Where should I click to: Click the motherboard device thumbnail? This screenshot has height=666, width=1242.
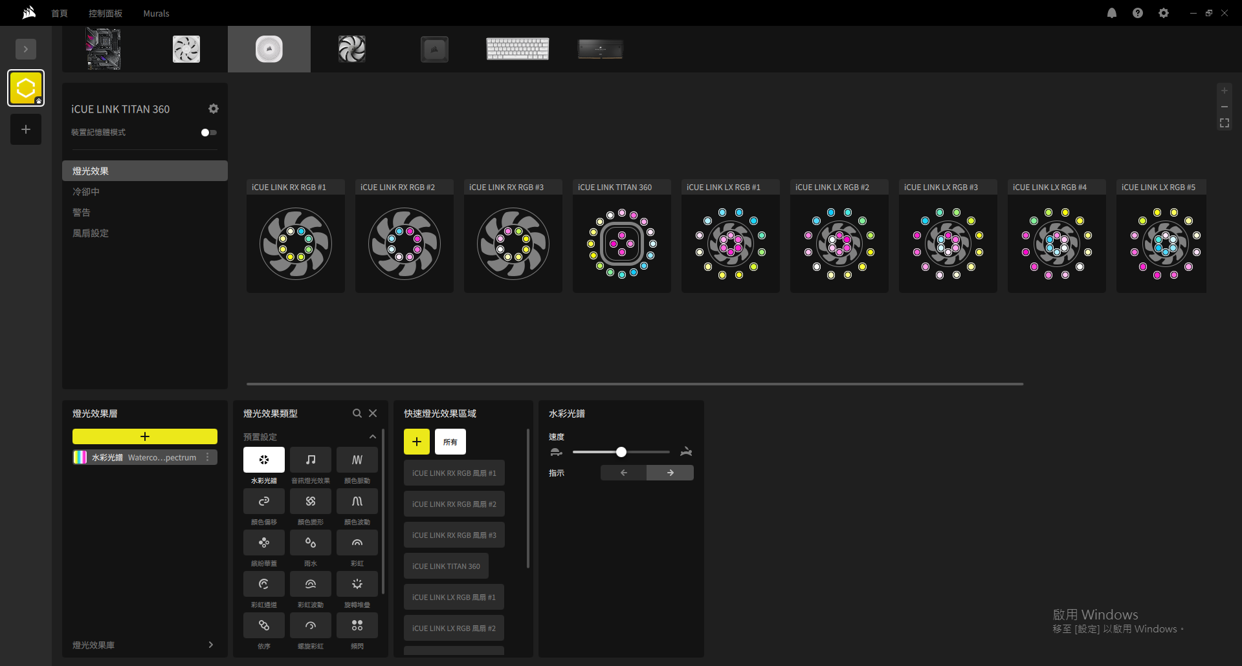[x=104, y=49]
